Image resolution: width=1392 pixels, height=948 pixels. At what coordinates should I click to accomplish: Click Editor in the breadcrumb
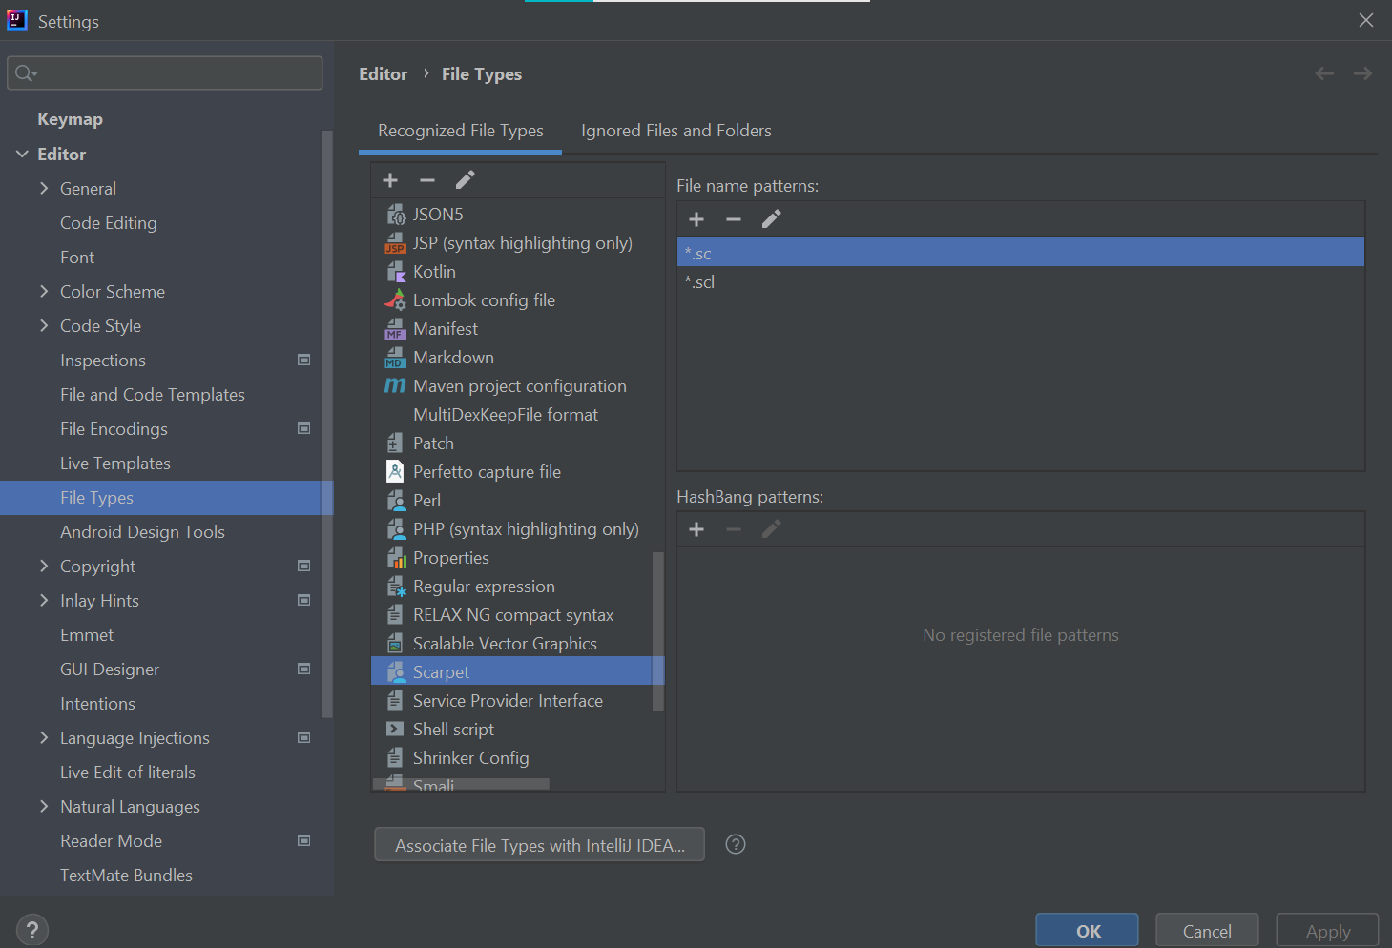tap(383, 73)
